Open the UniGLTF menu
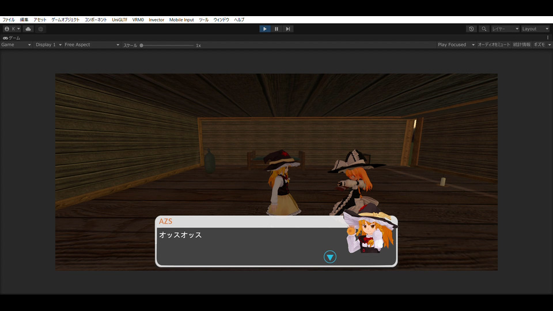 120,20
